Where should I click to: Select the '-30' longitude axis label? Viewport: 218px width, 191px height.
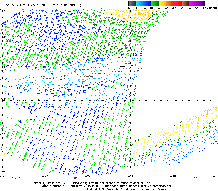pos(2,176)
